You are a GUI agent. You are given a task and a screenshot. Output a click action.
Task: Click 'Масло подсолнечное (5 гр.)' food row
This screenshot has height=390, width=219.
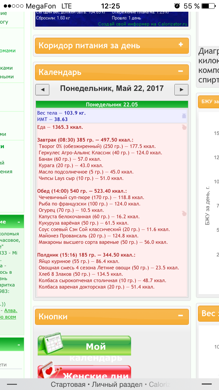click(x=86, y=172)
